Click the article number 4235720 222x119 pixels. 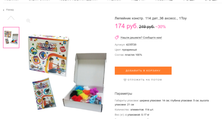click(x=131, y=45)
